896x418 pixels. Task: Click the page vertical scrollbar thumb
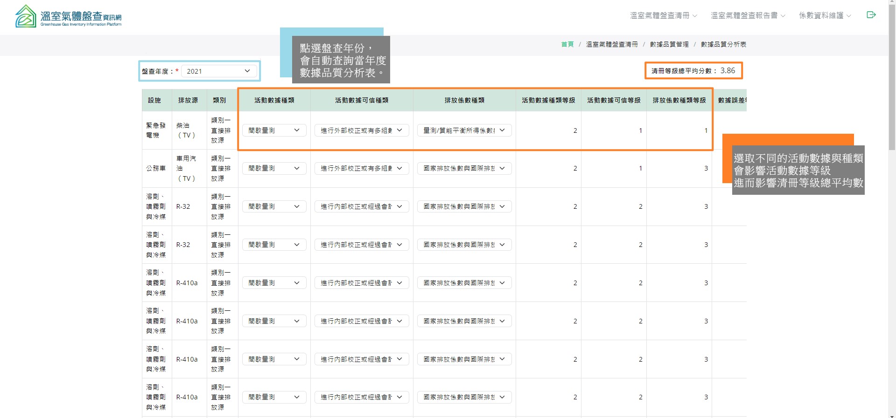click(x=892, y=75)
